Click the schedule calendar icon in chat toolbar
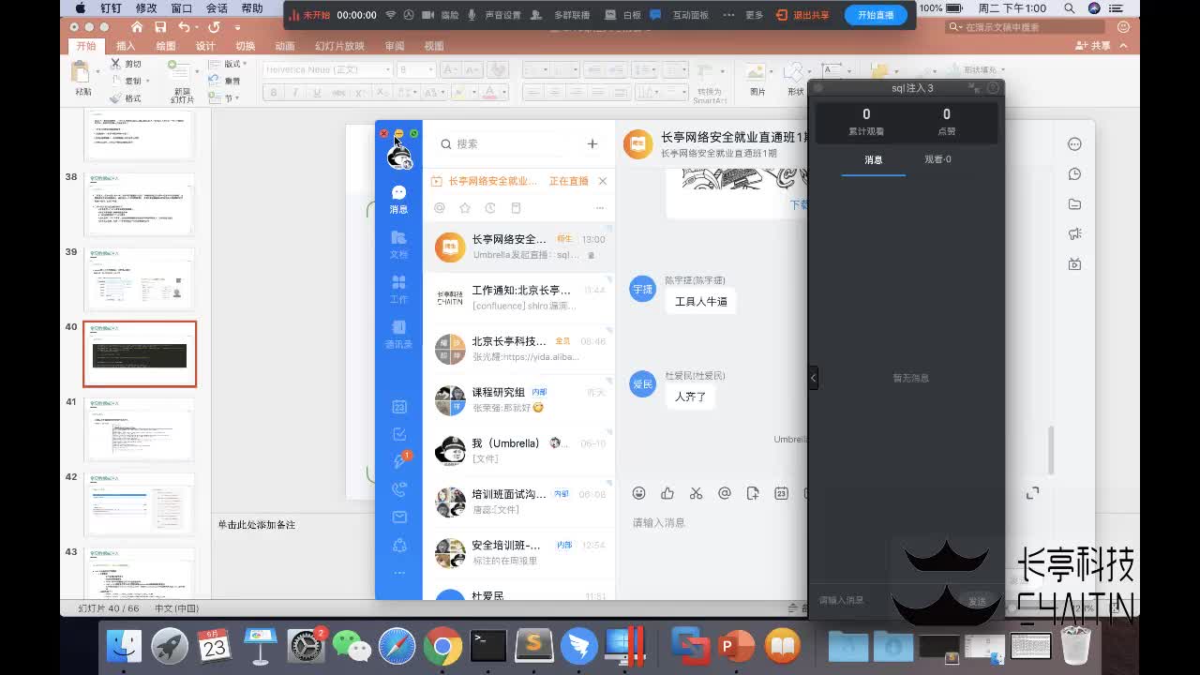Viewport: 1200px width, 675px height. pos(781,493)
